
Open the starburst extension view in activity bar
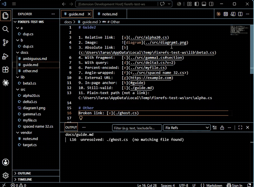click(x=5, y=83)
